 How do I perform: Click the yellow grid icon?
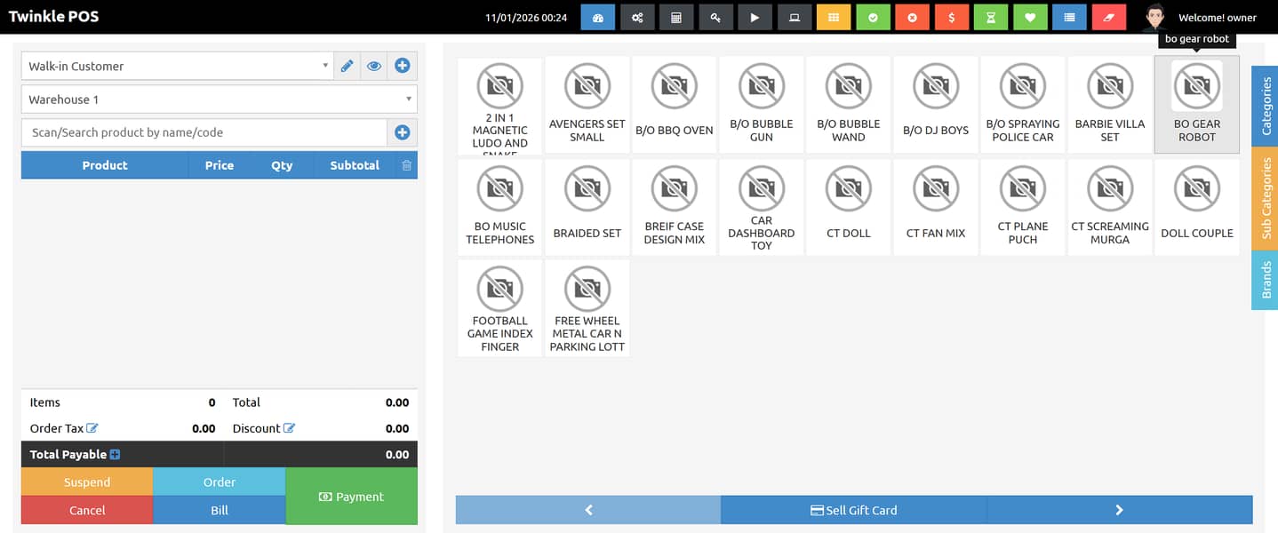click(x=834, y=18)
